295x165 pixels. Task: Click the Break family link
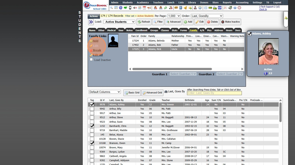(97, 50)
